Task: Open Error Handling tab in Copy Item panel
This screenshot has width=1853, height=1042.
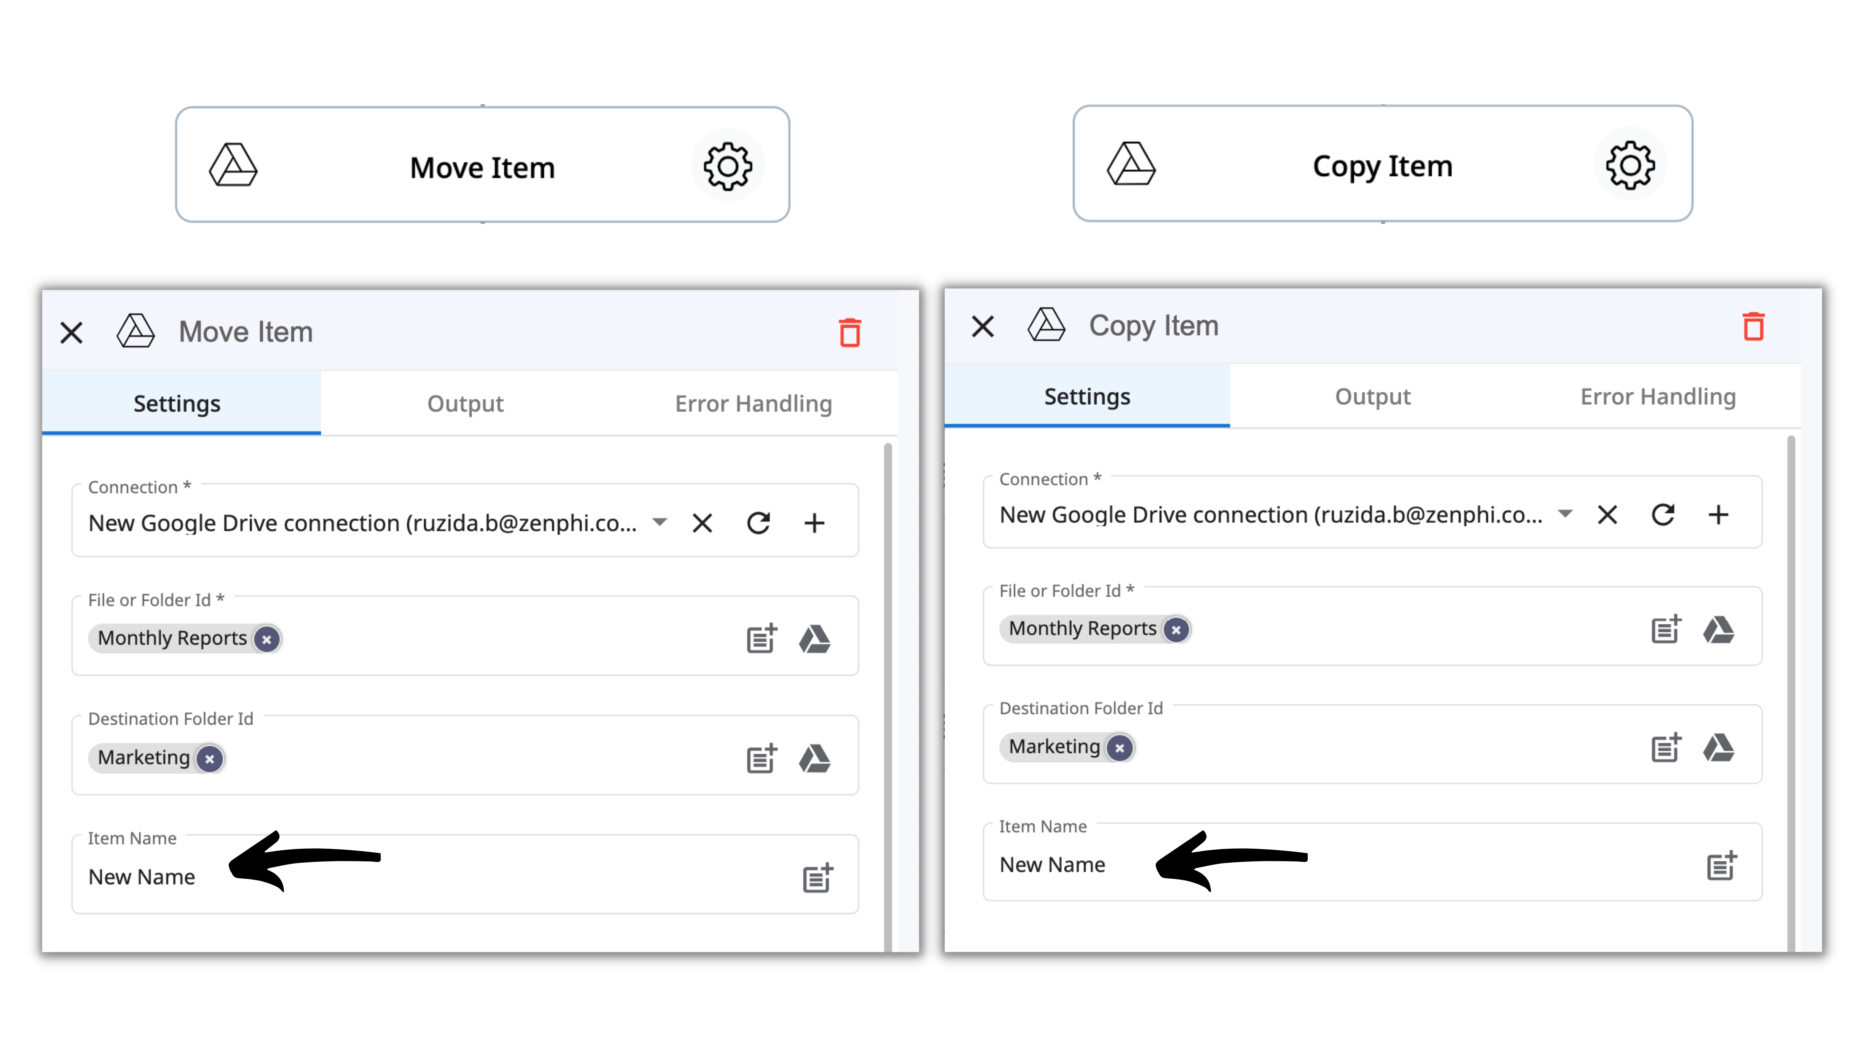Action: (x=1657, y=396)
